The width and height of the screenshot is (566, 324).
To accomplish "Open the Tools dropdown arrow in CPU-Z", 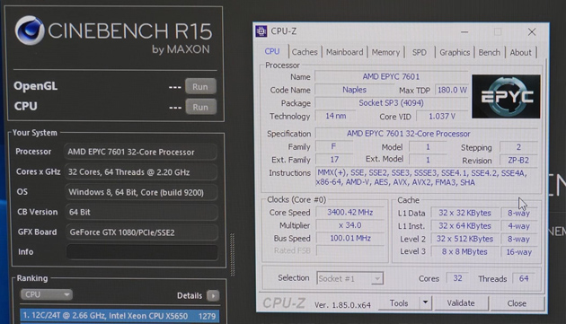I will (x=425, y=302).
